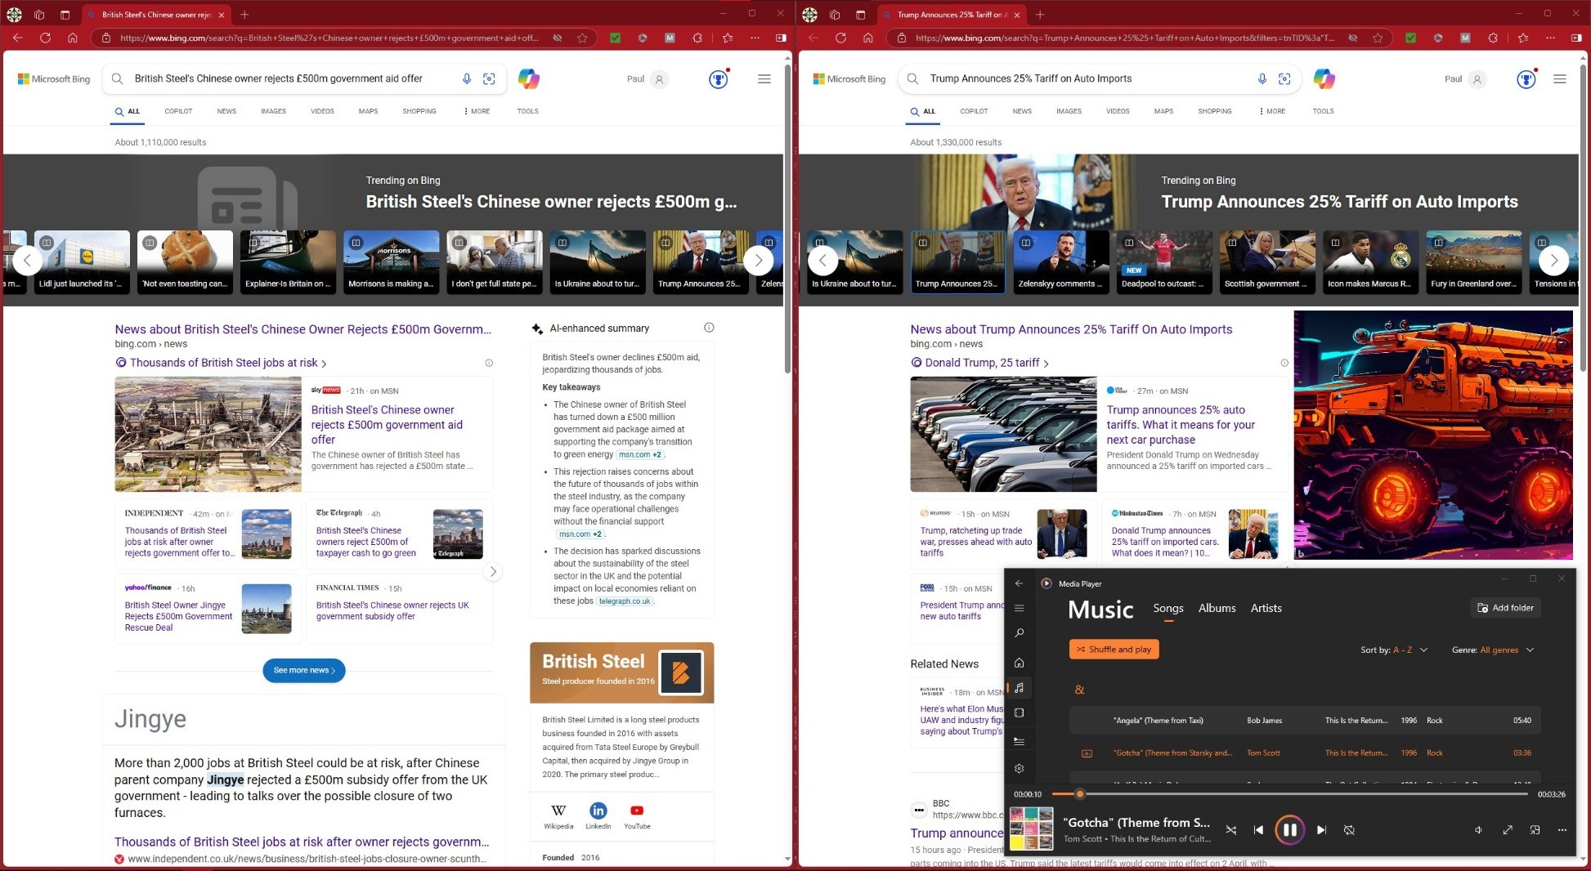The width and height of the screenshot is (1591, 871).
Task: Click microphone icon in right Bing search box
Action: click(1262, 79)
